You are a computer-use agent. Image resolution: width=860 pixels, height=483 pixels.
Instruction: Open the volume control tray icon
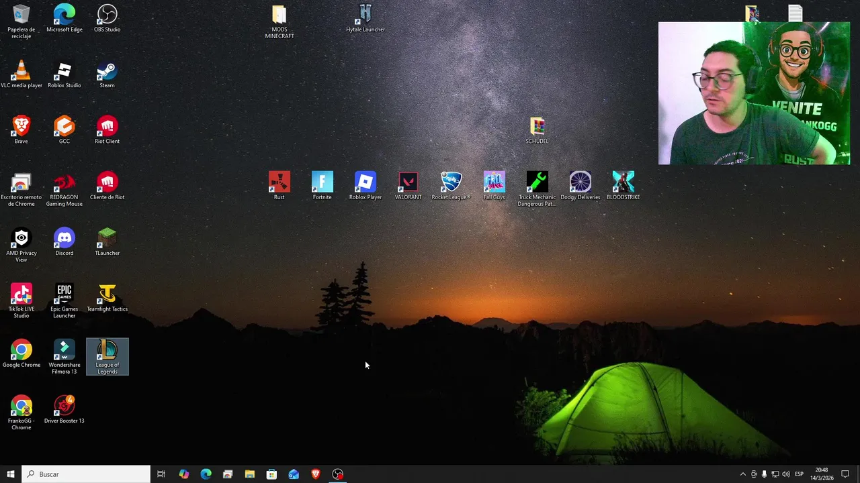pyautogui.click(x=785, y=474)
